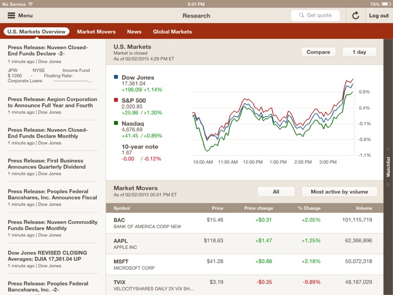The width and height of the screenshot is (393, 295).
Task: Sort by the Price change column header
Action: point(259,208)
